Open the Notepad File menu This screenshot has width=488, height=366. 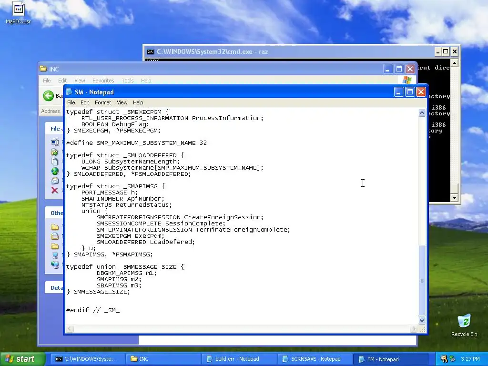tap(71, 102)
